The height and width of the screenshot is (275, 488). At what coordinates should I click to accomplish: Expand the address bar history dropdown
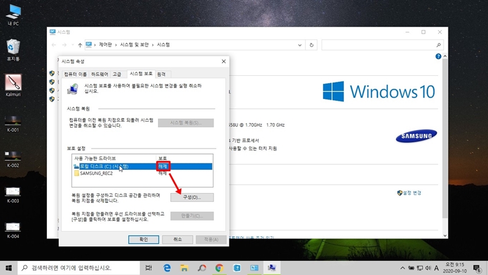pos(300,45)
